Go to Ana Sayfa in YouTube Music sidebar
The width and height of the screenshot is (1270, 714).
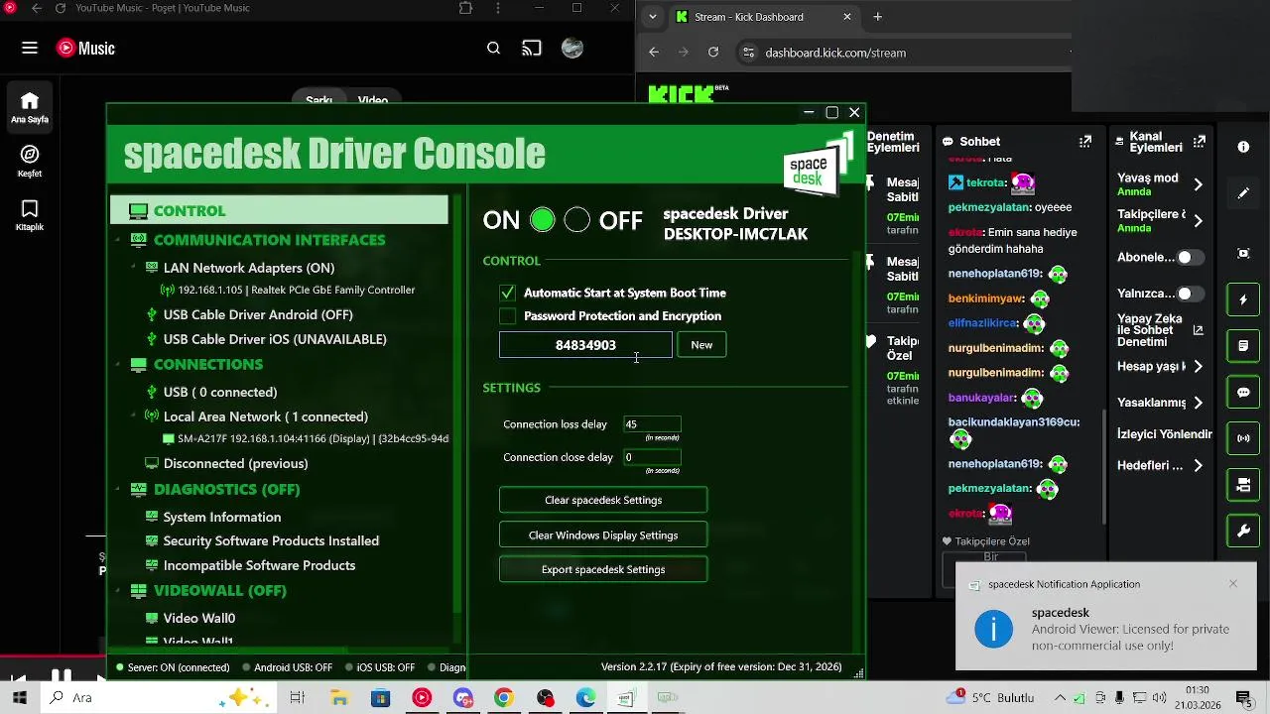tap(30, 107)
